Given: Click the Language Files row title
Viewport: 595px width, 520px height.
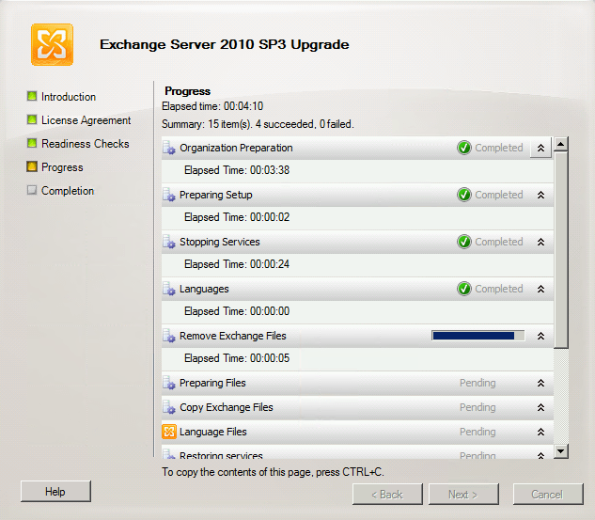Looking at the screenshot, I should pos(213,432).
